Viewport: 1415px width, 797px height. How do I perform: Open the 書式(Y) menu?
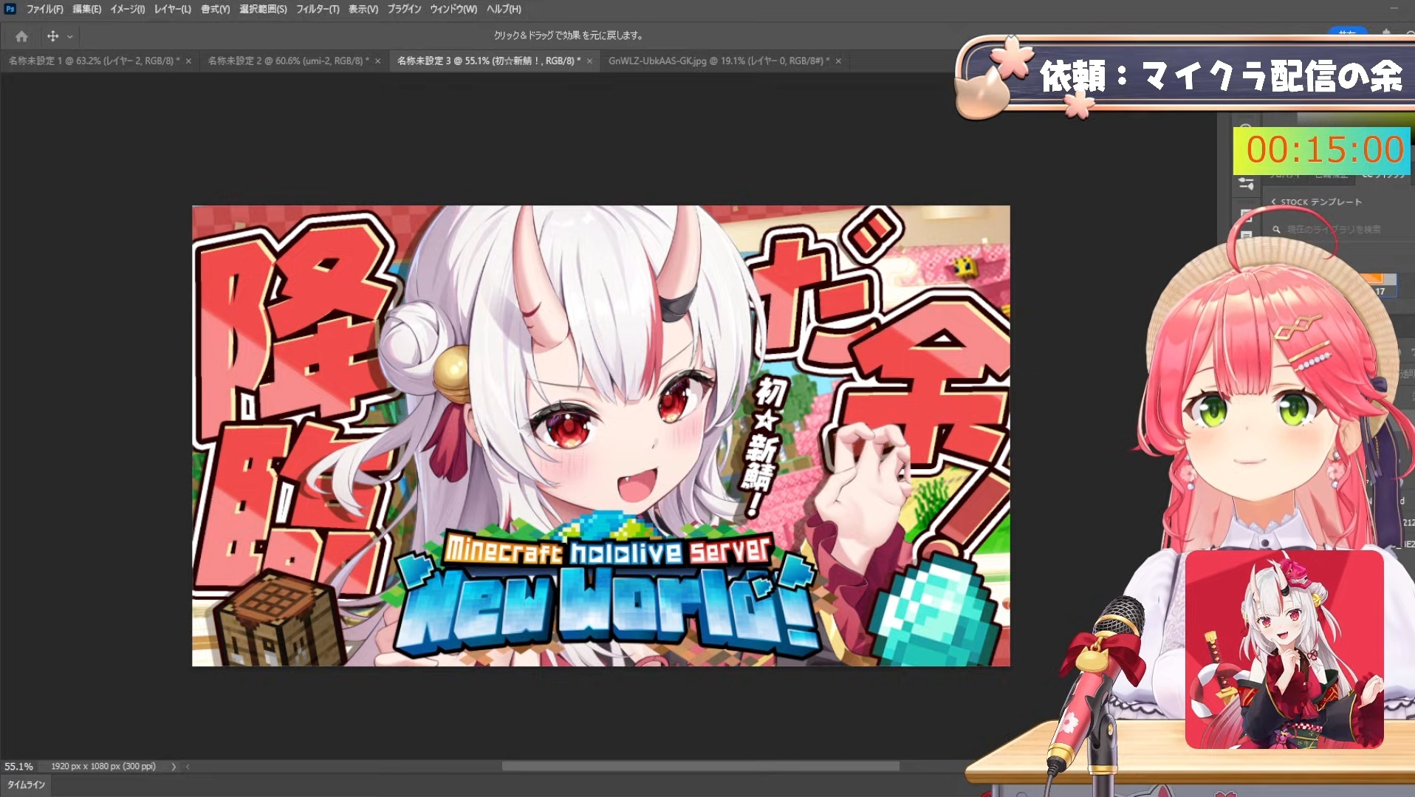pyautogui.click(x=215, y=9)
